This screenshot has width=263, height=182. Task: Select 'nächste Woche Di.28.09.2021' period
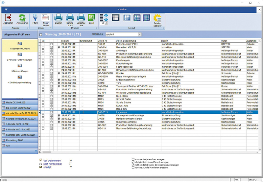[x=19, y=113]
